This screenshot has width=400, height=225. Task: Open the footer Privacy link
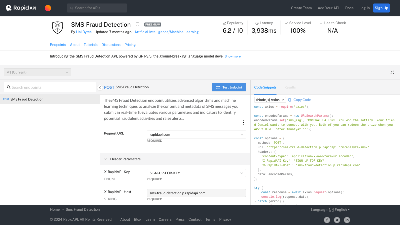[x=225, y=219]
